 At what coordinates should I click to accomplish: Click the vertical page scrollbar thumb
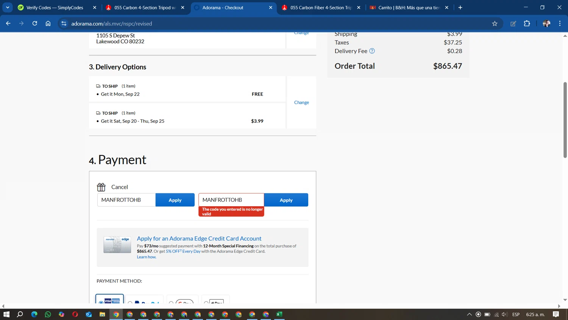[565, 120]
